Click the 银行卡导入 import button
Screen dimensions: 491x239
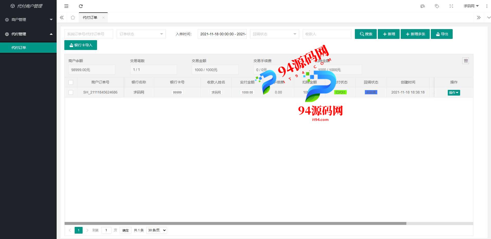(81, 45)
